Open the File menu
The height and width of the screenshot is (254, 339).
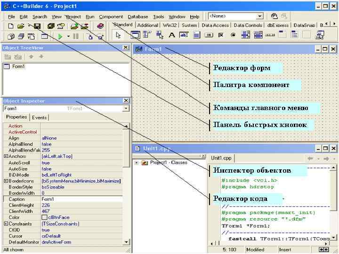[11, 16]
